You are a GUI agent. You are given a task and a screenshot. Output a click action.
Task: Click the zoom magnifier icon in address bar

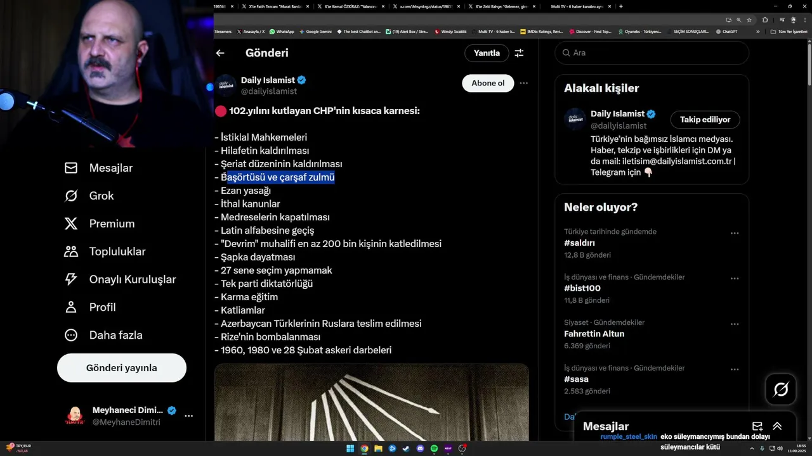(738, 20)
